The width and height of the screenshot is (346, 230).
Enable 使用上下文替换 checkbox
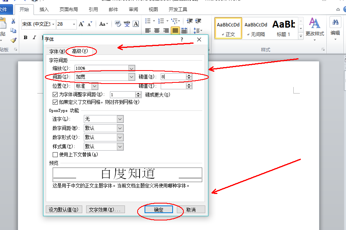[x=55, y=154]
